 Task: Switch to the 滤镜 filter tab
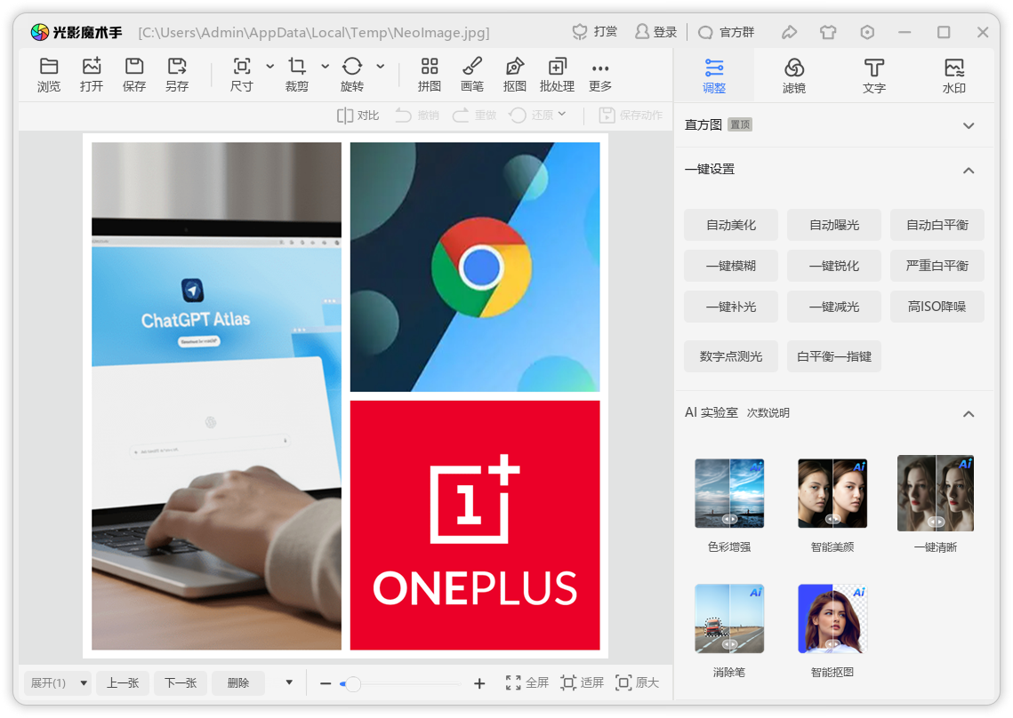[x=794, y=76]
